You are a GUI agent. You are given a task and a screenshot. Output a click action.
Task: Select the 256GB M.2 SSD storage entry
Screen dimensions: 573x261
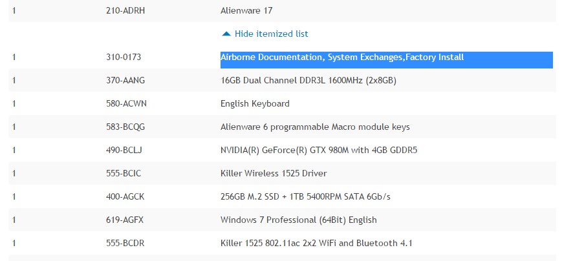(305, 197)
